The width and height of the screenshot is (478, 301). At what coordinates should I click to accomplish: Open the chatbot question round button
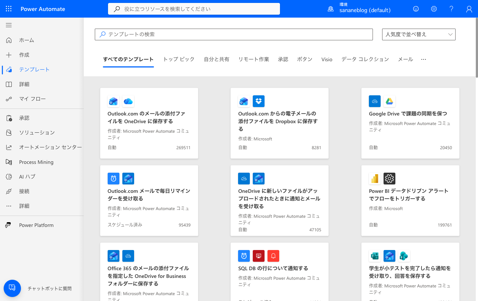click(12, 288)
